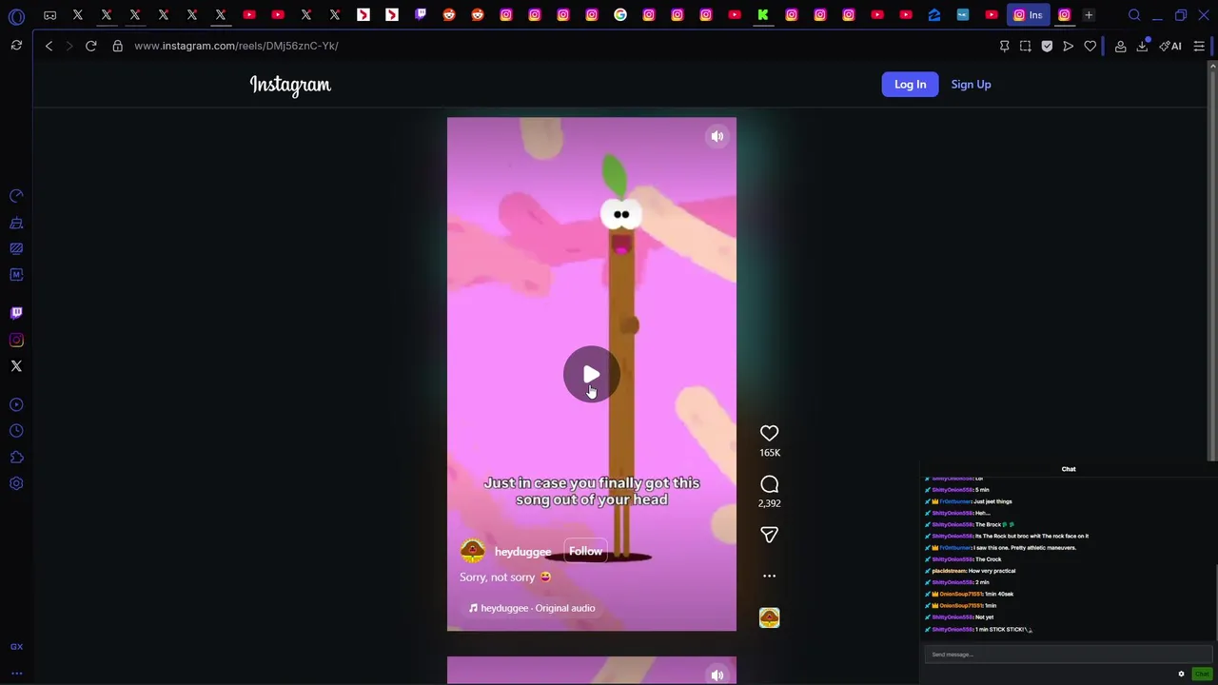Open the Easy Setup sliders icon

tap(1199, 46)
